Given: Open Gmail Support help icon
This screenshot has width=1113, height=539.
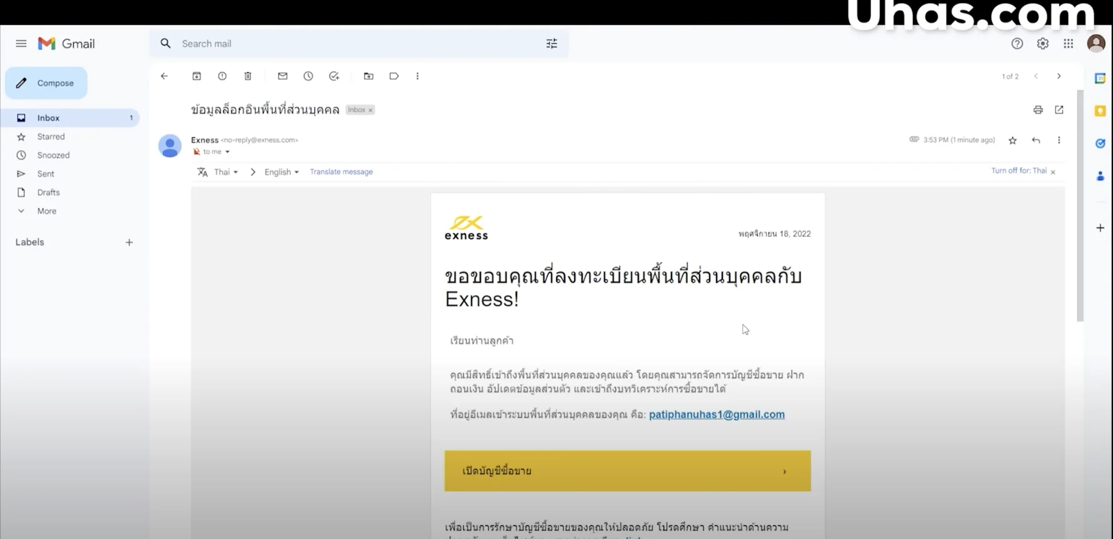Looking at the screenshot, I should [x=1017, y=44].
